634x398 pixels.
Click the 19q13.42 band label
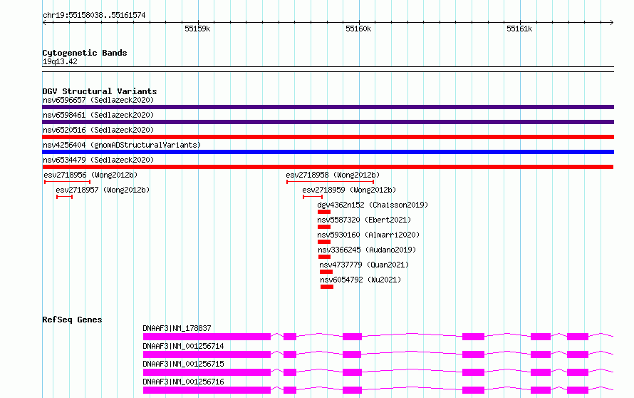60,61
